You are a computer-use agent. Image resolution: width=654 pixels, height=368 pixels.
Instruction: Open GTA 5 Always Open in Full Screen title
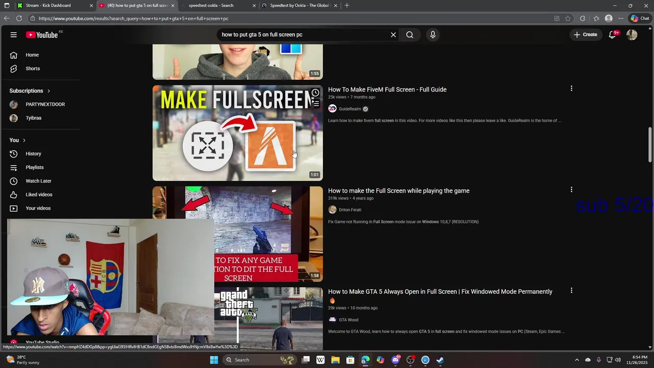[440, 292]
